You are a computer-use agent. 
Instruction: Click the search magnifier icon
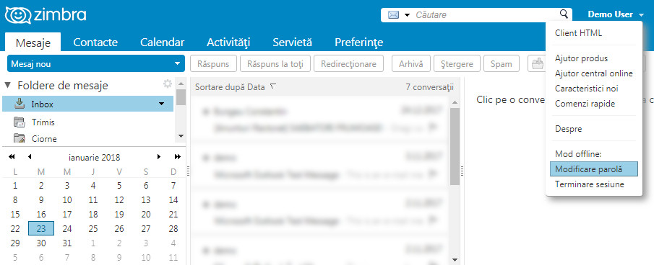pos(564,14)
